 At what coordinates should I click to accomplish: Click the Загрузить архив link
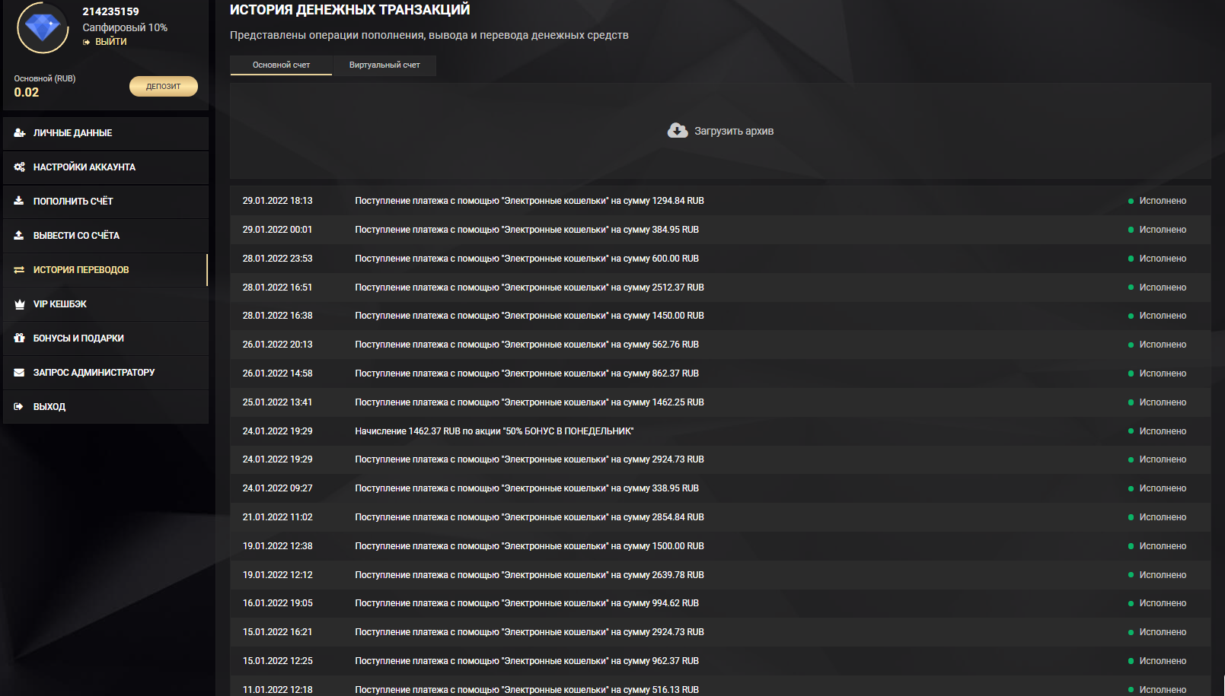[x=733, y=131]
